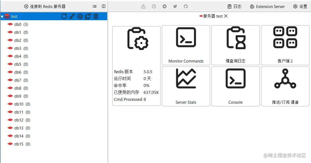This screenshot has width=311, height=163.
Task: Click the Cmd Processed 8 row
Action: click(130, 99)
